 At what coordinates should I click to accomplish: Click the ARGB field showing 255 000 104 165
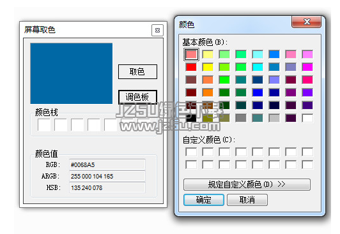[x=107, y=176]
